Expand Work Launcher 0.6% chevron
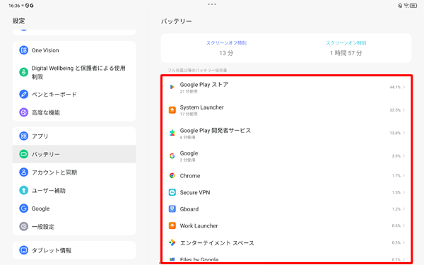Viewport: 424px width, 265px height. tap(404, 226)
